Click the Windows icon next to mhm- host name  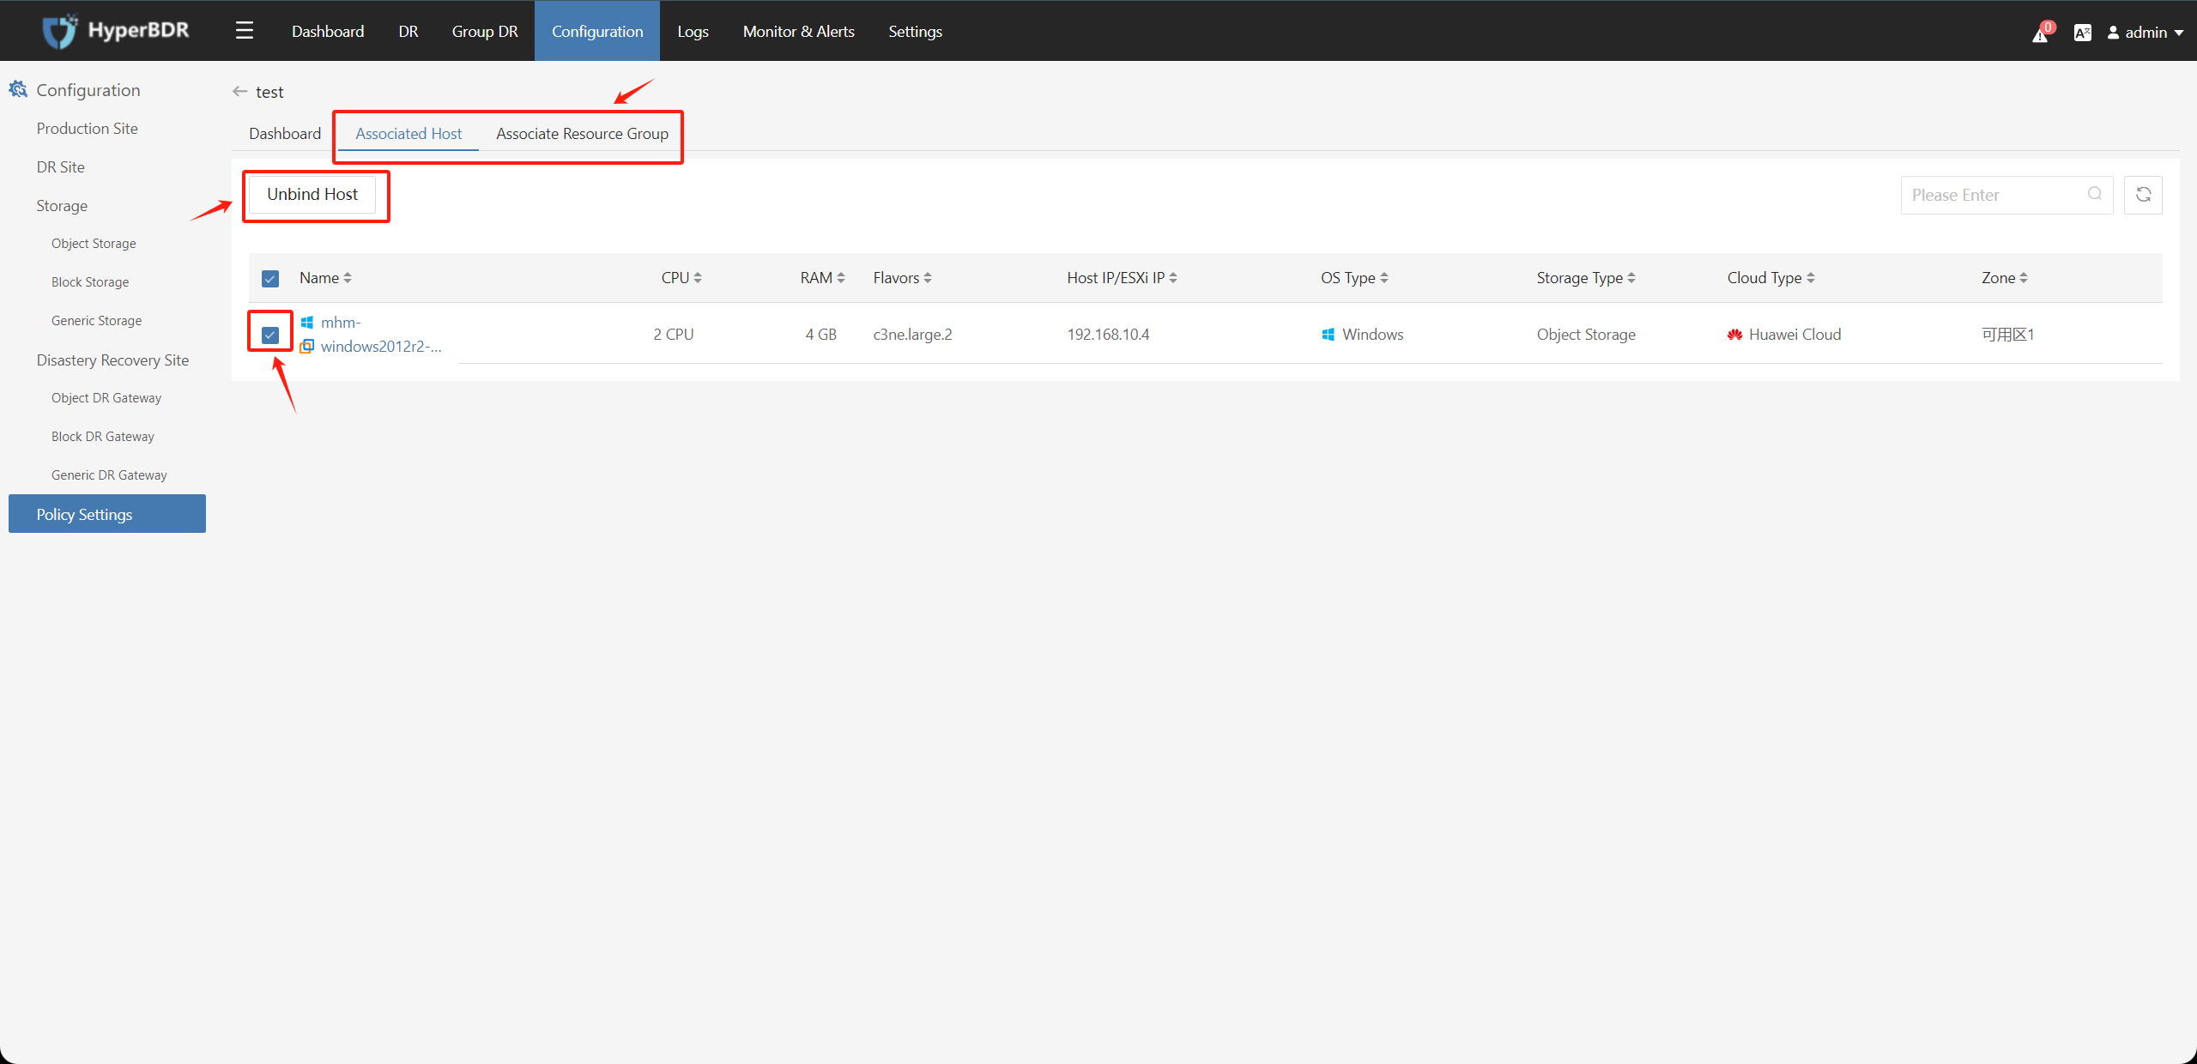point(307,323)
